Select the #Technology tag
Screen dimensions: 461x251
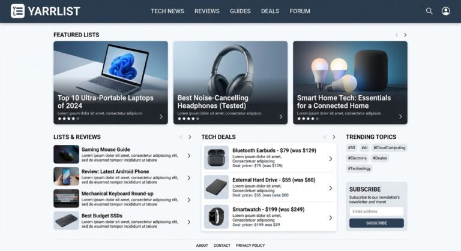[x=360, y=168]
